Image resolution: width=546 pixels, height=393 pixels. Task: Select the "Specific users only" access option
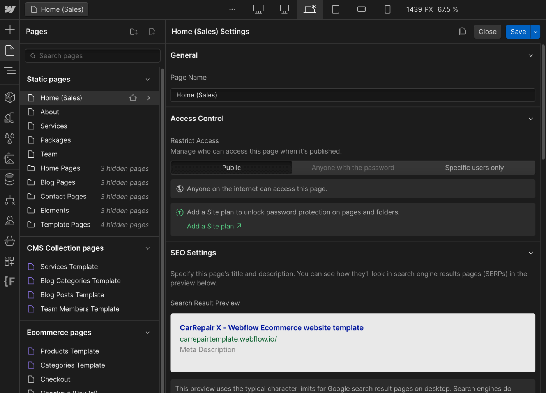(474, 167)
